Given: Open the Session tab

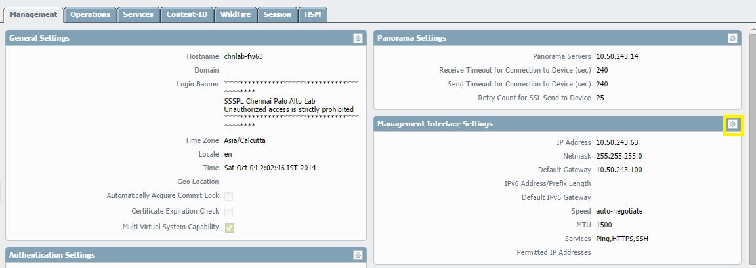Looking at the screenshot, I should click(x=277, y=14).
